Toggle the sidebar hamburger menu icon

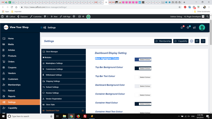[x=41, y=27]
